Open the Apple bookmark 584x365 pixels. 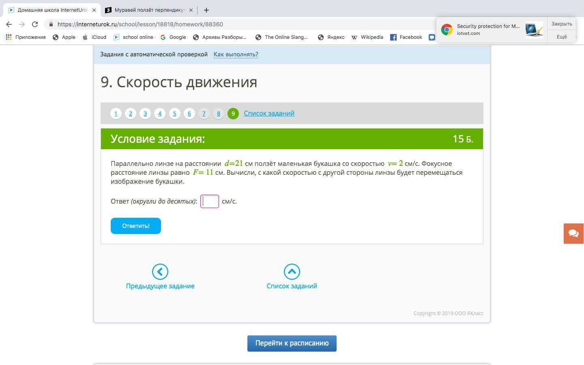coord(64,37)
